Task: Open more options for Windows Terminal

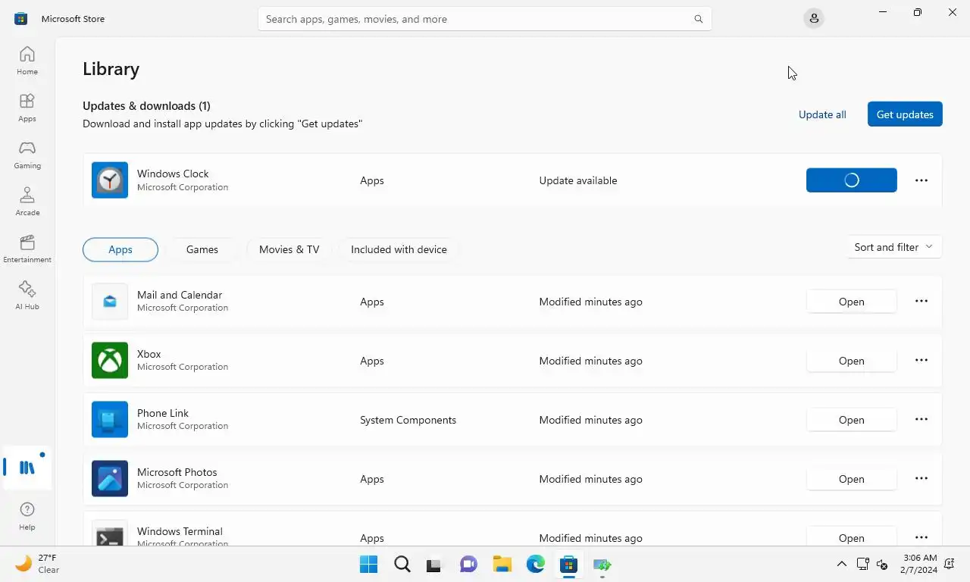Action: pos(921,537)
